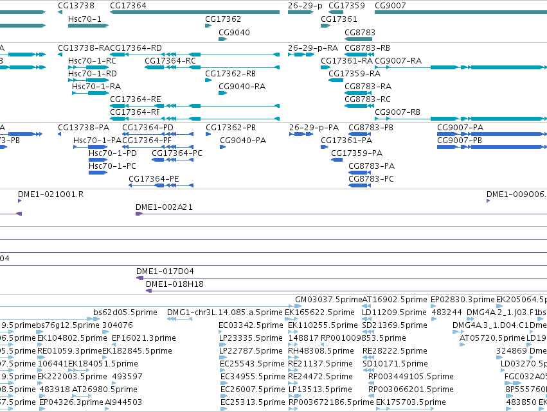Select transcript Hsc70-1-RA
Image resolution: width=547 pixels, height=412 pixels.
tap(91, 93)
